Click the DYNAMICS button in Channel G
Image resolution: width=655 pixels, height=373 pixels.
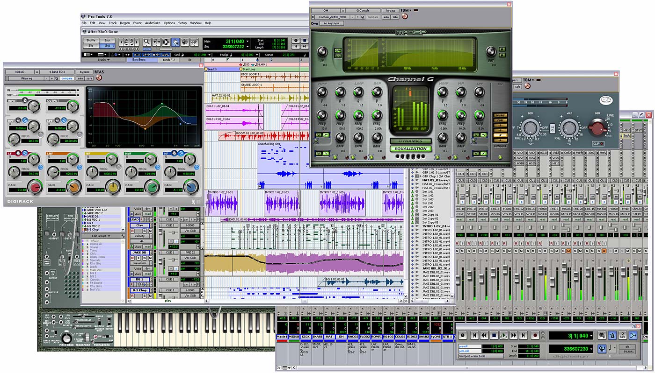click(410, 141)
